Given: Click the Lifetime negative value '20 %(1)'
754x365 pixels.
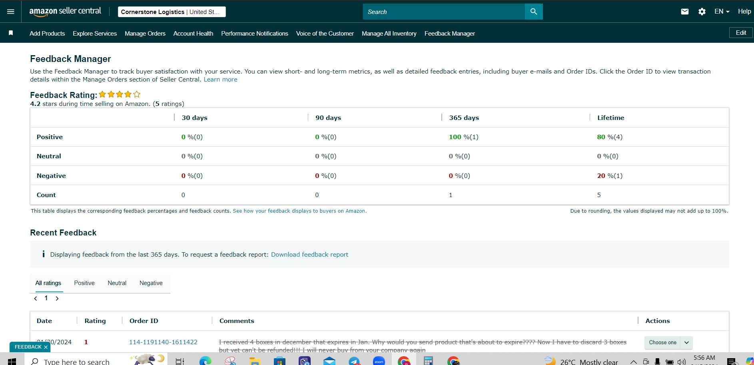Looking at the screenshot, I should pyautogui.click(x=610, y=176).
